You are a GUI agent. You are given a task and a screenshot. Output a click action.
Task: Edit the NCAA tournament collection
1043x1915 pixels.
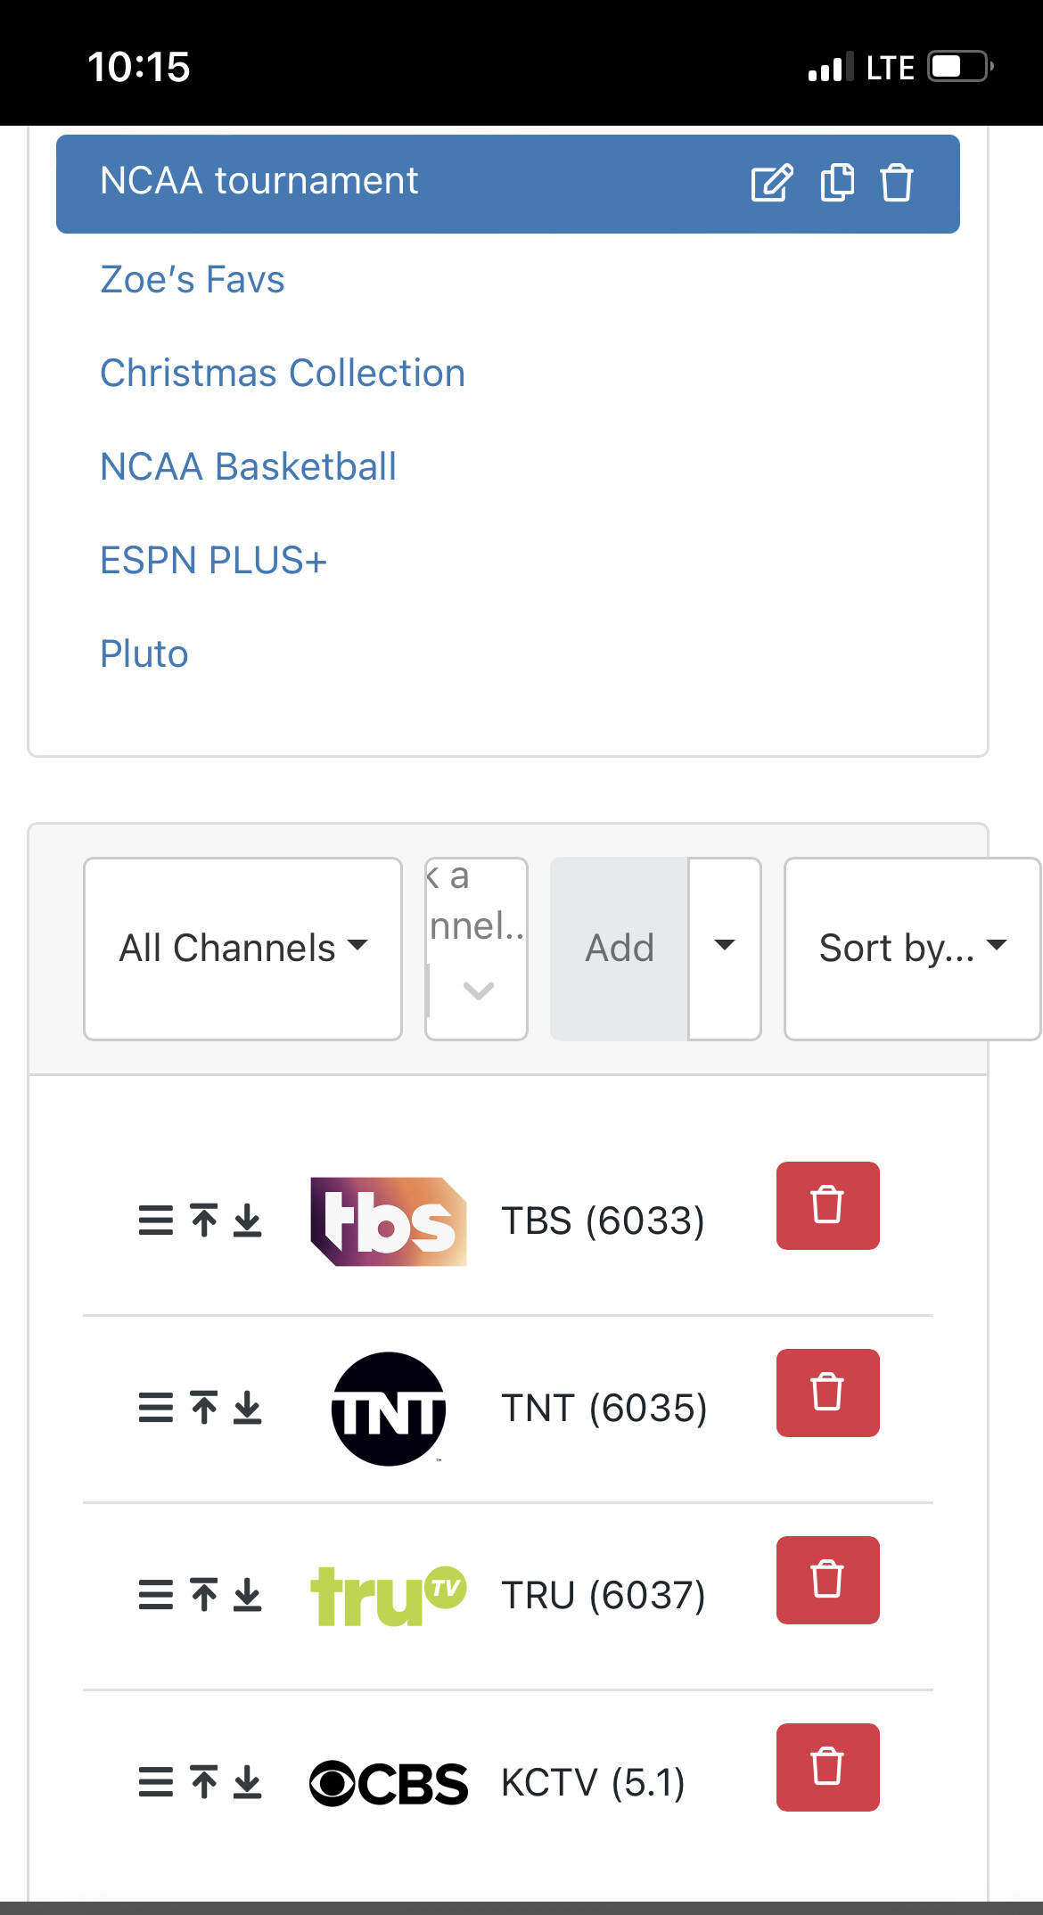tap(771, 184)
